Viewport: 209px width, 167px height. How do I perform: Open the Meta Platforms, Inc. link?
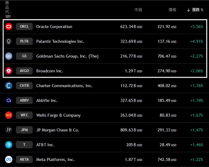55,159
